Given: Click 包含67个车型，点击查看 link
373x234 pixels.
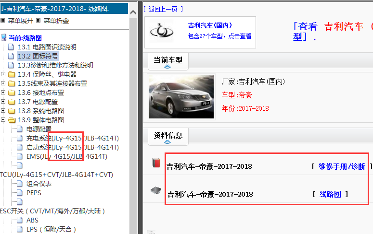Looking at the screenshot, I should tap(219, 36).
